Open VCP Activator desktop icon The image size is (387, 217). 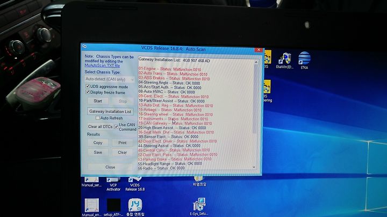113,184
